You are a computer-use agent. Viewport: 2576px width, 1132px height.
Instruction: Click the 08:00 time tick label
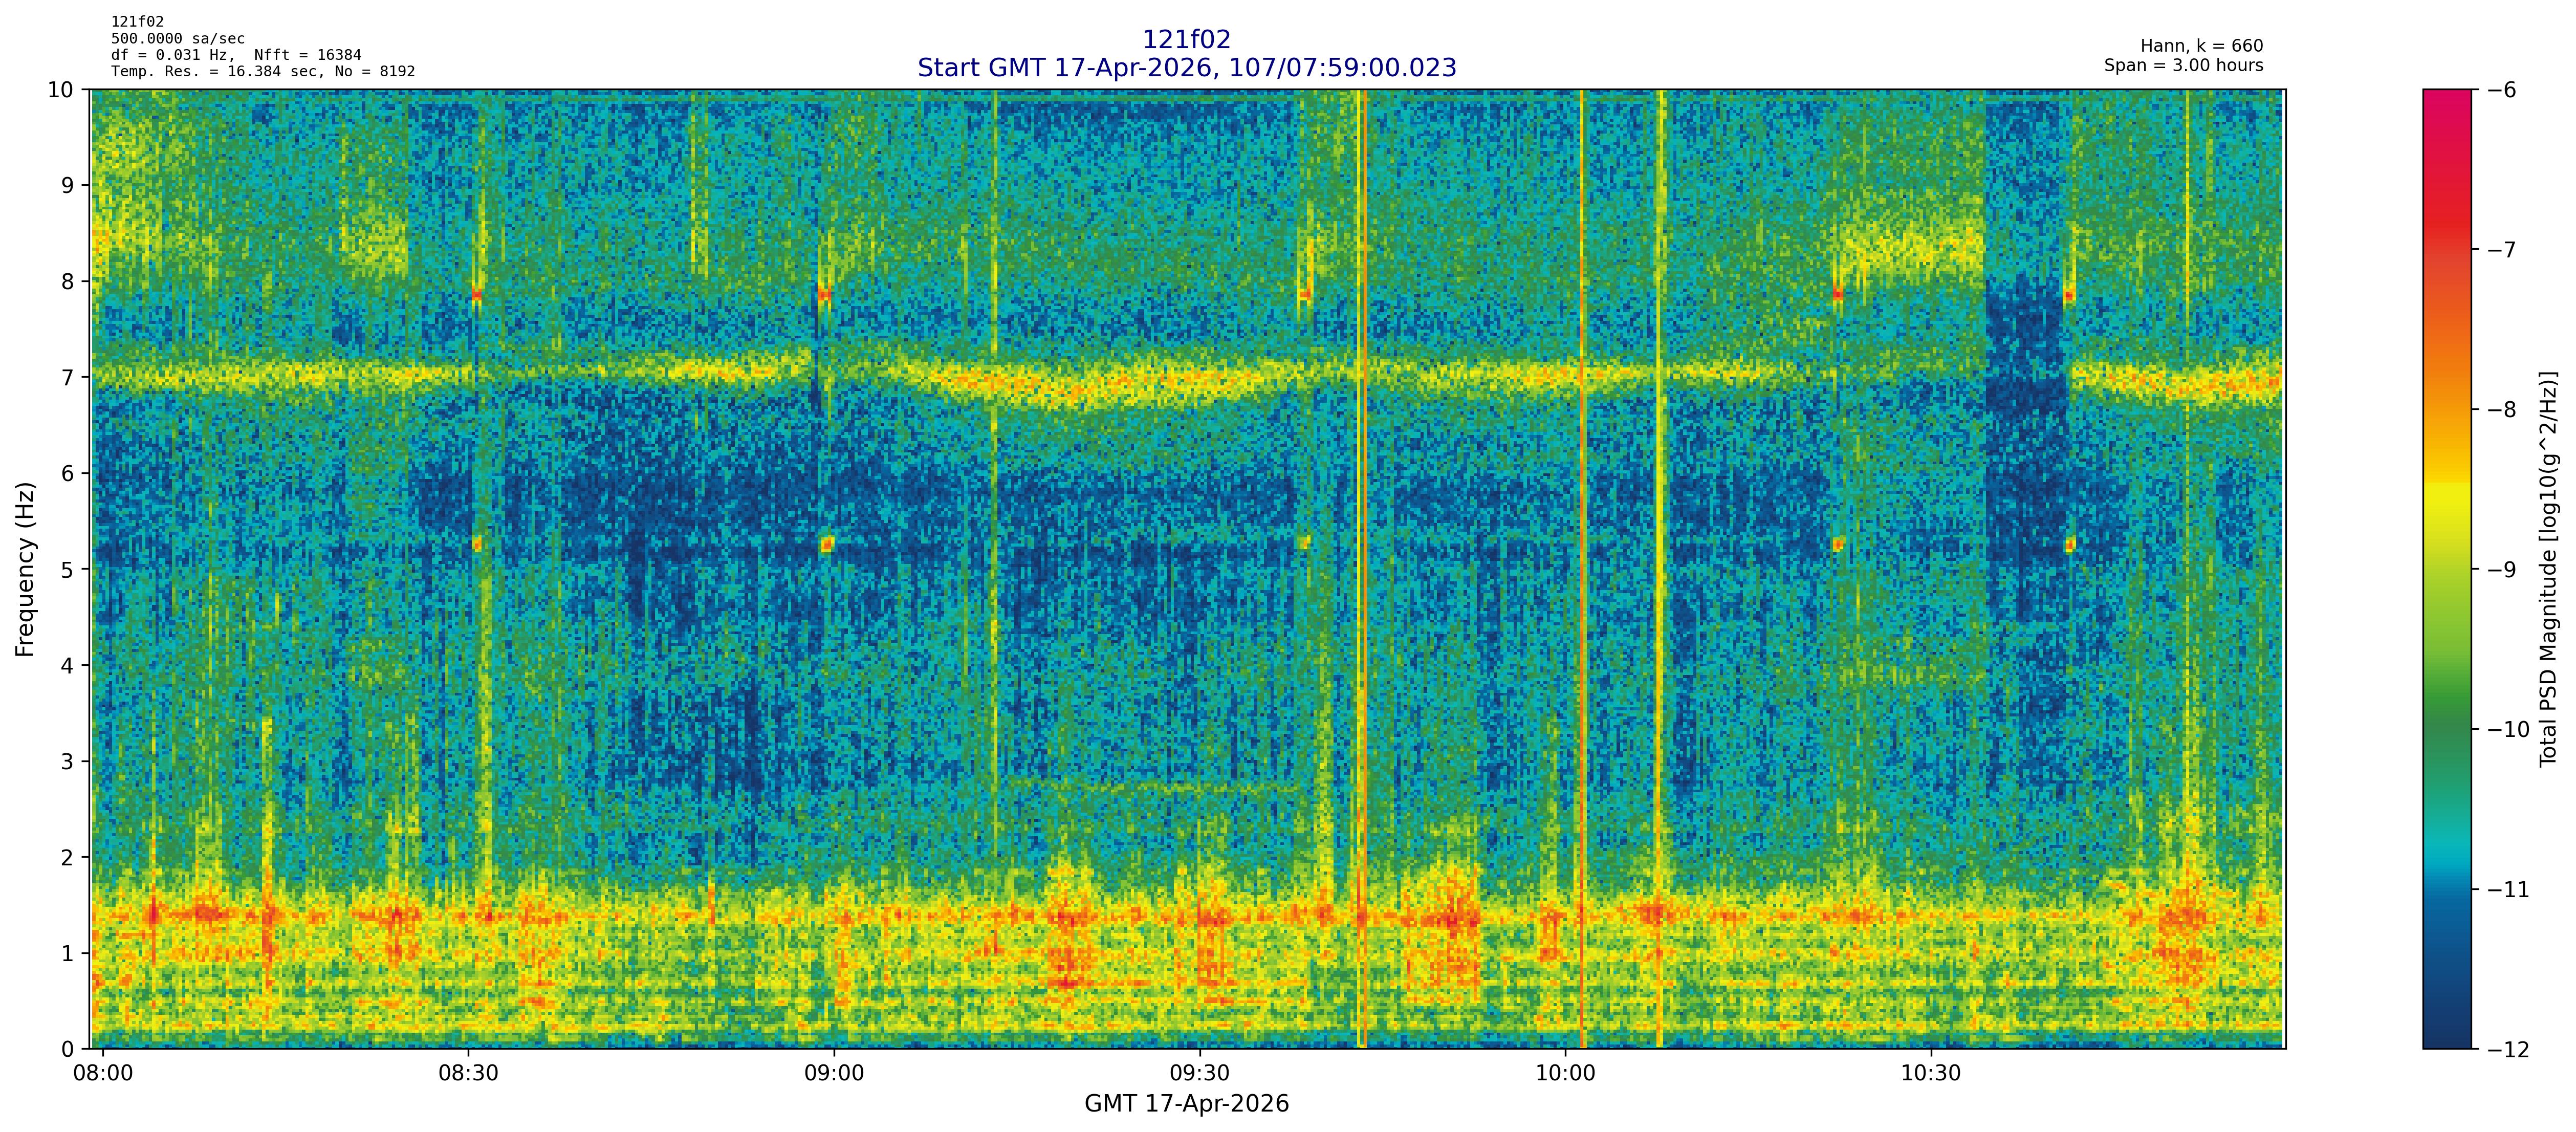(103, 1074)
